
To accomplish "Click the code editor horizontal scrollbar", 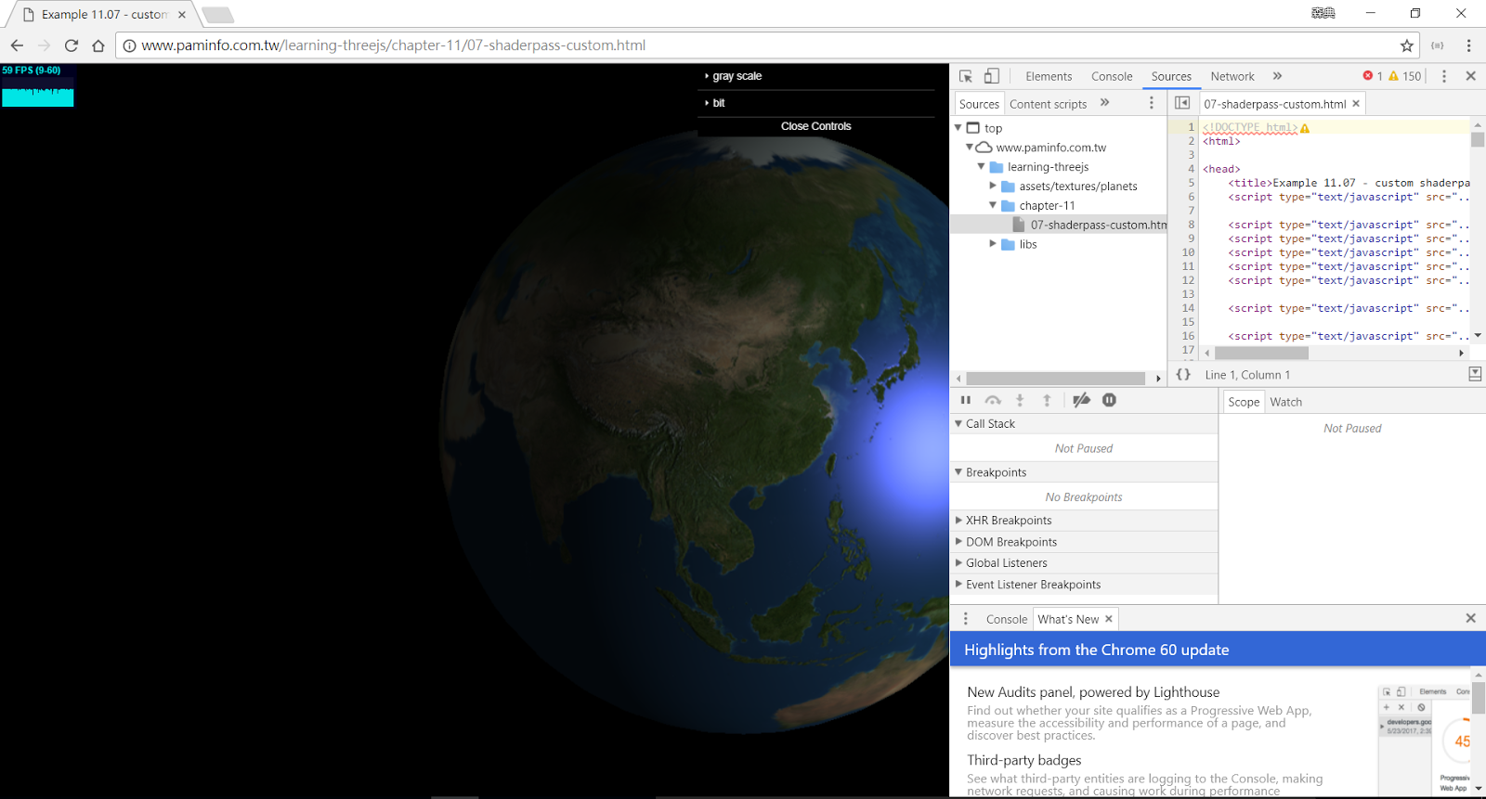I will (x=1261, y=353).
